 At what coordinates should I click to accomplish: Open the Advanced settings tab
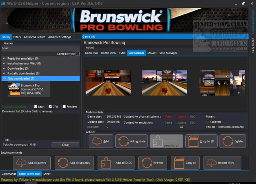coord(60,37)
